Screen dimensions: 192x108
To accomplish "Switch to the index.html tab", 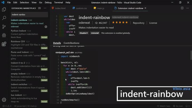I will [x=59, y=8].
